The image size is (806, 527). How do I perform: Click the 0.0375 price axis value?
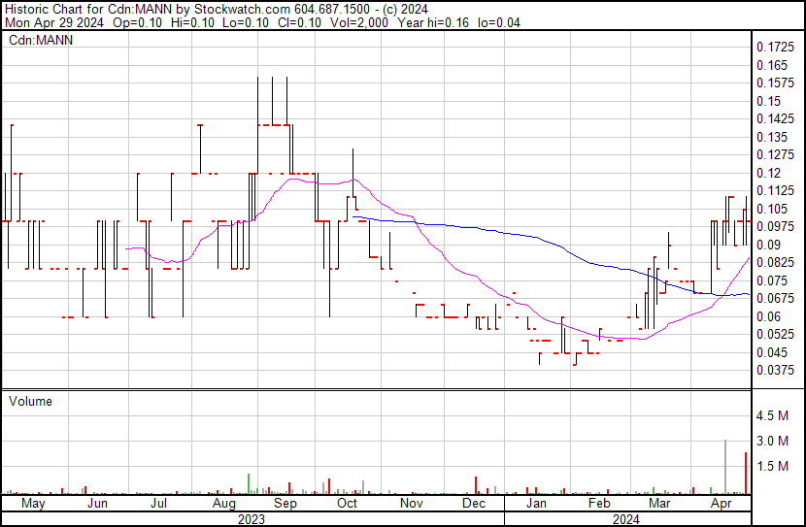tap(775, 371)
